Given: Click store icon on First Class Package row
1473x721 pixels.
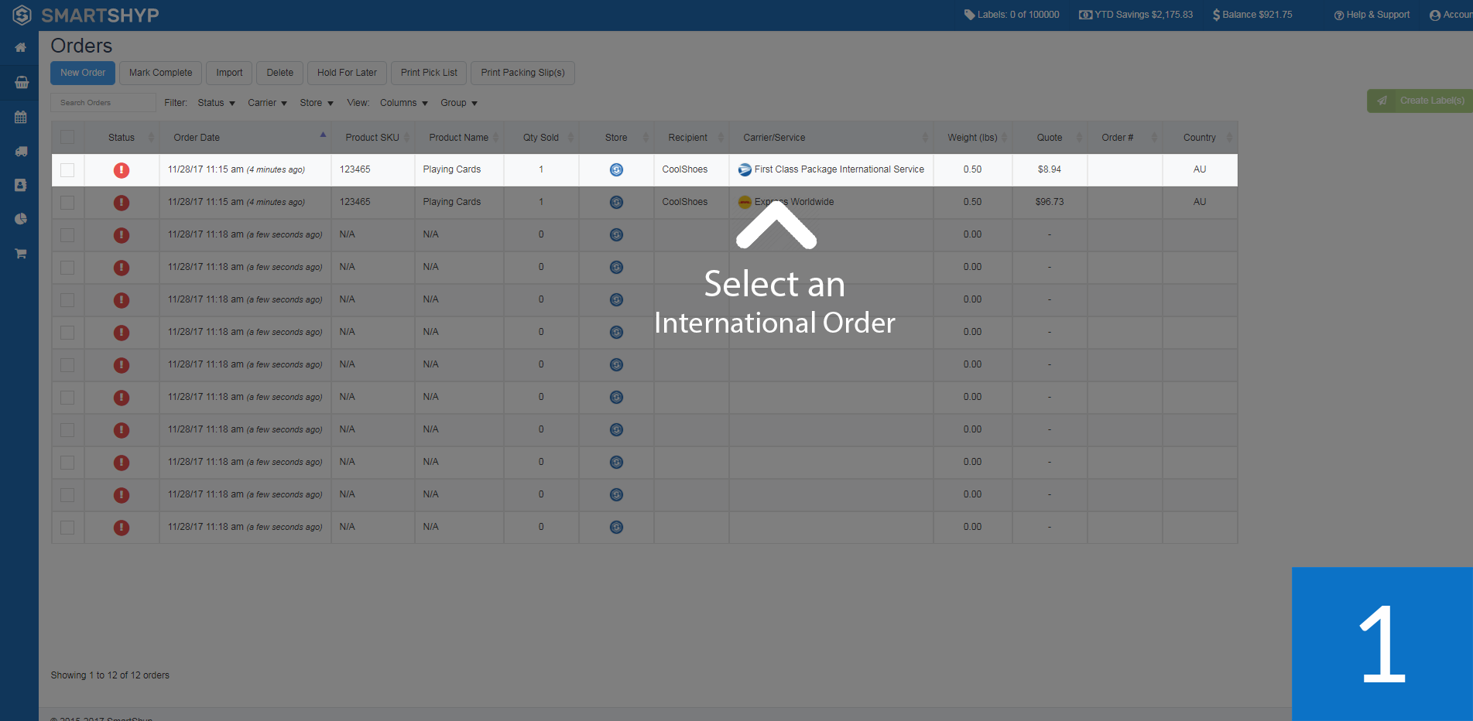Looking at the screenshot, I should click(616, 170).
